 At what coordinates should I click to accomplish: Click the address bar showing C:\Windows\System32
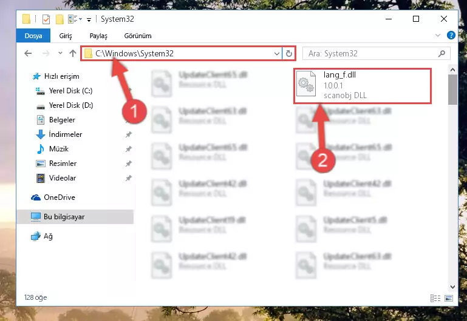pos(182,53)
